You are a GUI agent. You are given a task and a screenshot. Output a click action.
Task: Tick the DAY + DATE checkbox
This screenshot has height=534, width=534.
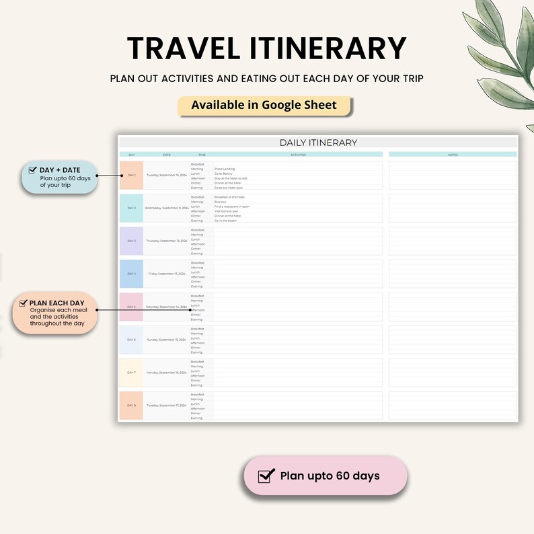pos(33,170)
